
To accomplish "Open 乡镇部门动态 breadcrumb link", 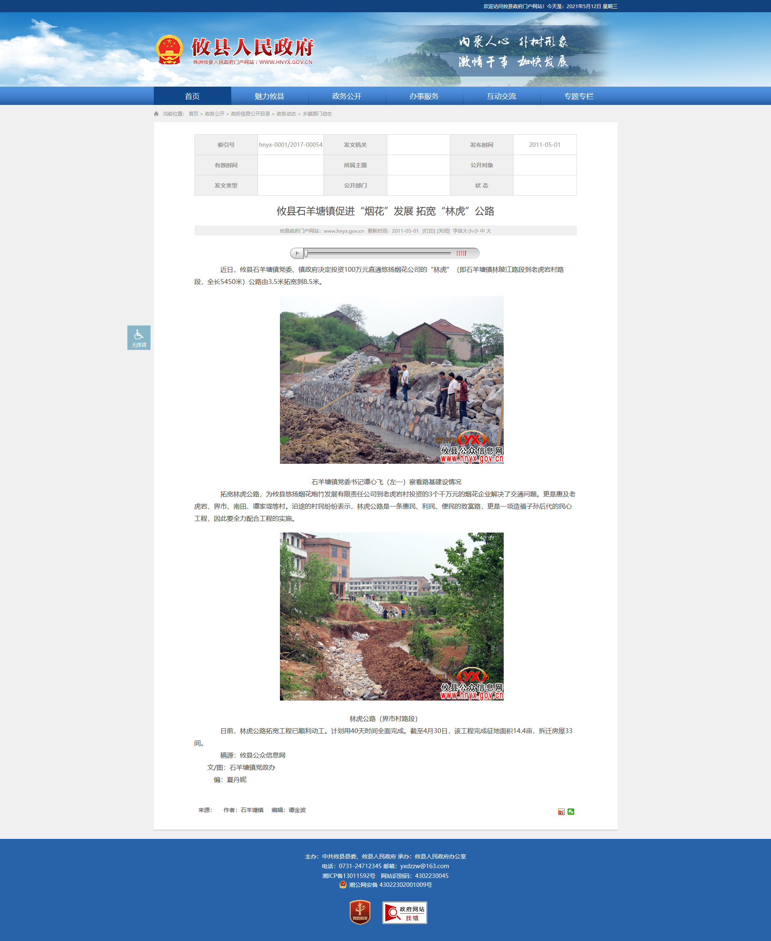I will [x=317, y=114].
